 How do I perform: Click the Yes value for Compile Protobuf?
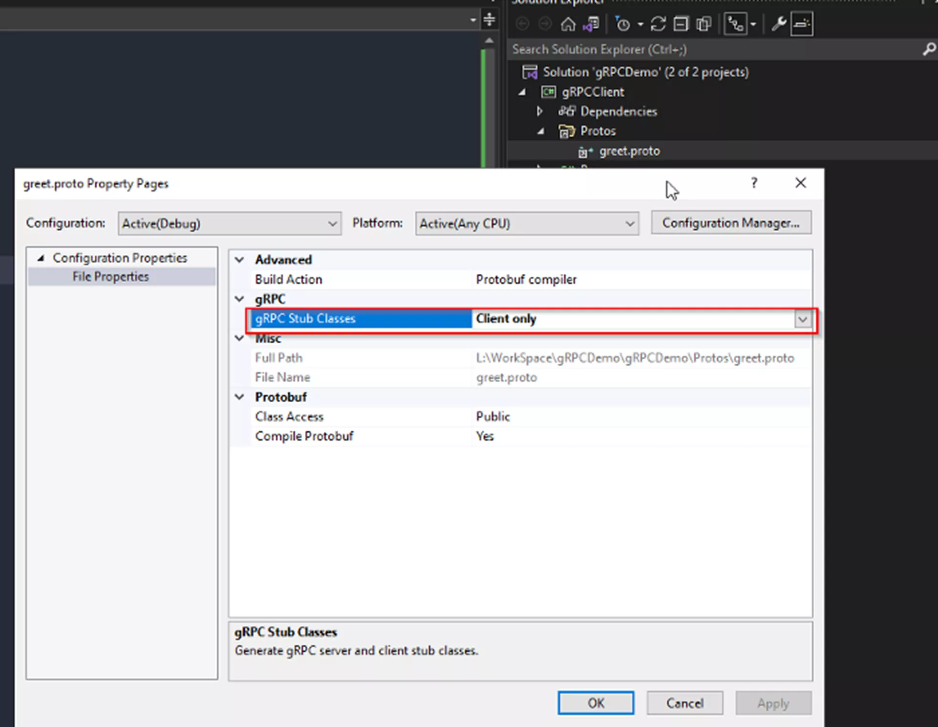pyautogui.click(x=485, y=436)
